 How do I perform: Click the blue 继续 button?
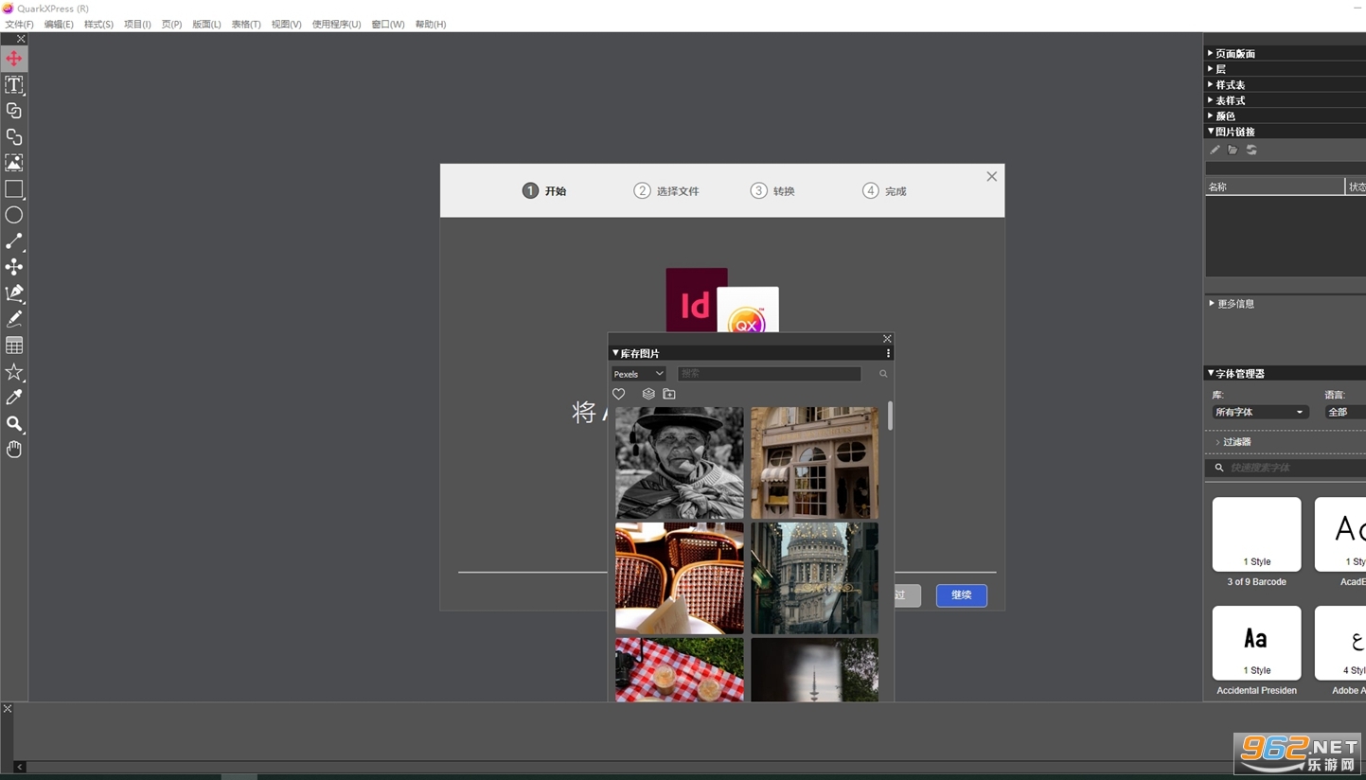(x=962, y=595)
